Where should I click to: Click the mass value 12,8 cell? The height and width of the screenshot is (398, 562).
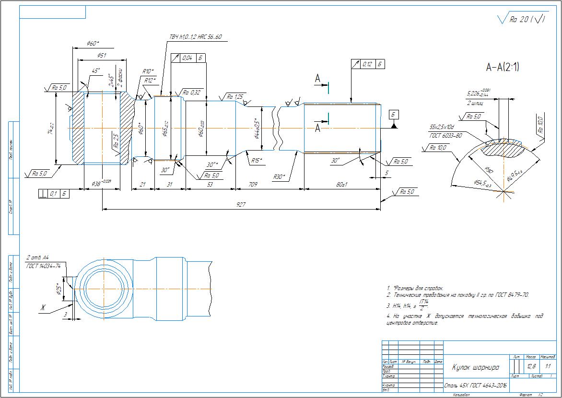point(531,366)
